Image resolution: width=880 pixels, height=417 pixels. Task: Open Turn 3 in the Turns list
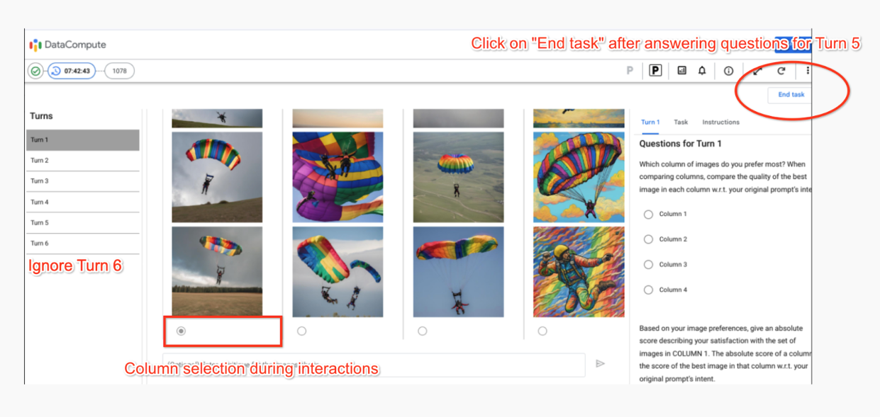[83, 181]
